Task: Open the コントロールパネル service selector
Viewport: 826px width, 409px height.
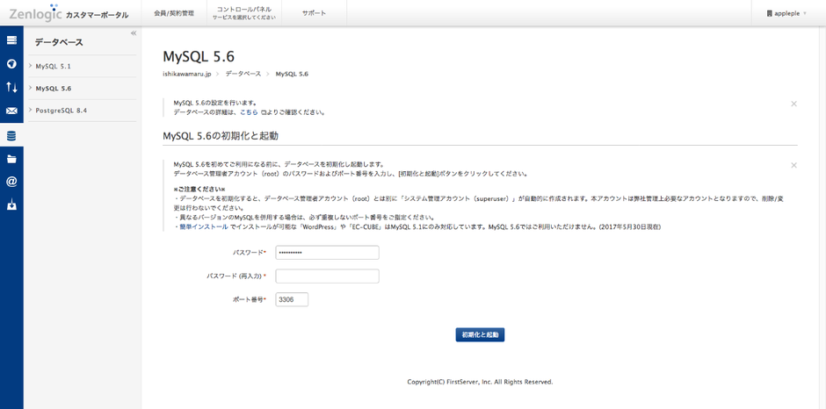Action: pos(243,14)
